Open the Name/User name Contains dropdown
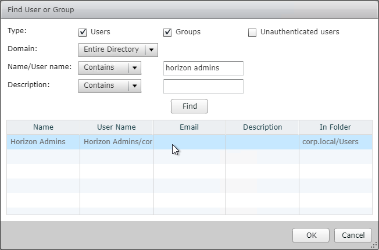 110,68
